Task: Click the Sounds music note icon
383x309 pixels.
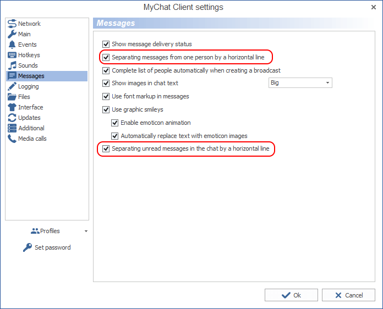Action: [x=12, y=65]
